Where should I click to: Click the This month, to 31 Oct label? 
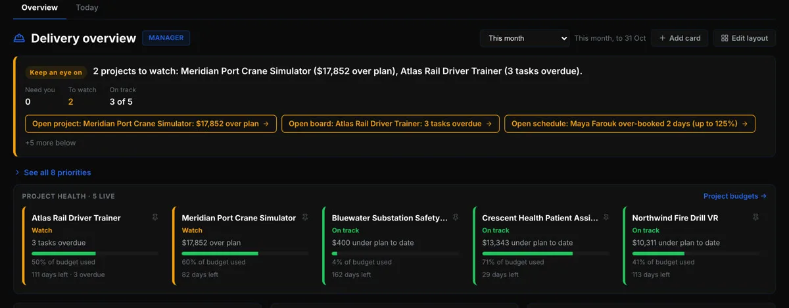click(610, 38)
